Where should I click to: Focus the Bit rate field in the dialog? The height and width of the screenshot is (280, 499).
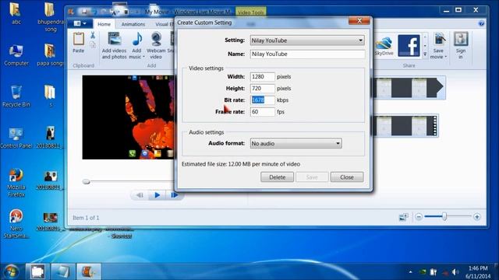tap(262, 100)
